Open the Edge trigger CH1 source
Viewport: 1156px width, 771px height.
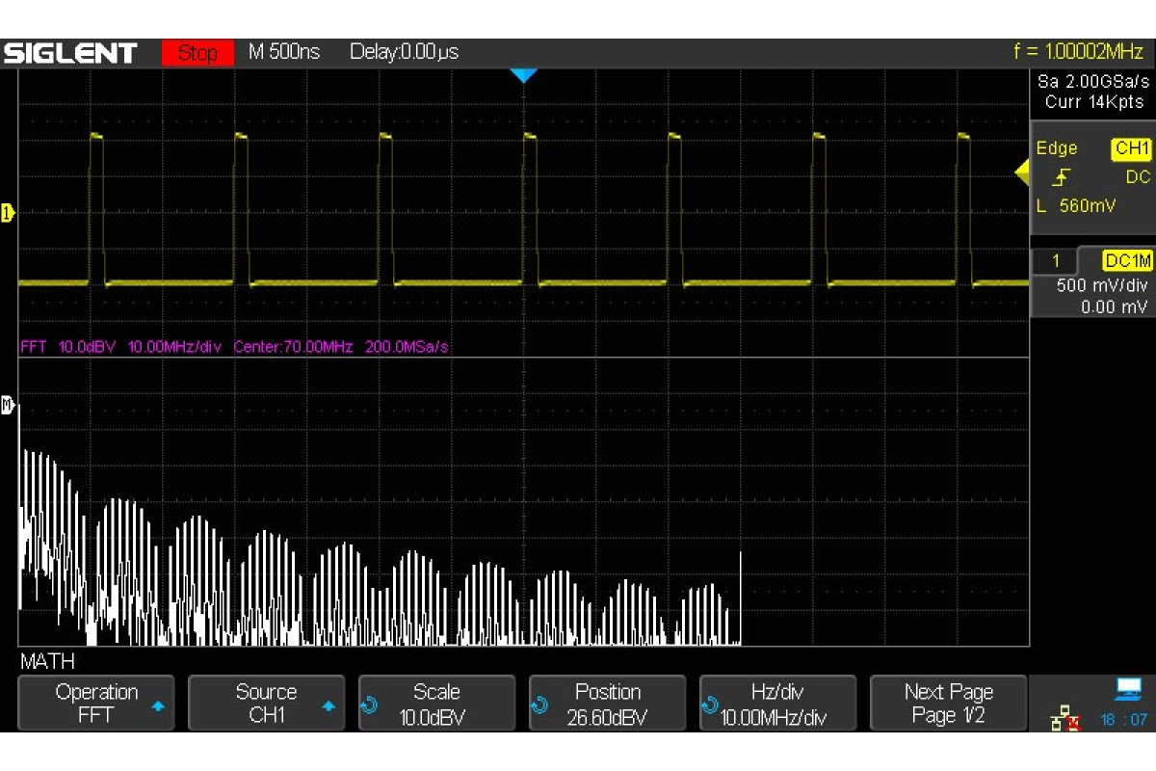pos(1131,148)
